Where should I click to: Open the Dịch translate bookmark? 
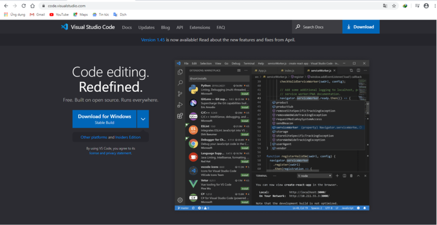(x=120, y=14)
